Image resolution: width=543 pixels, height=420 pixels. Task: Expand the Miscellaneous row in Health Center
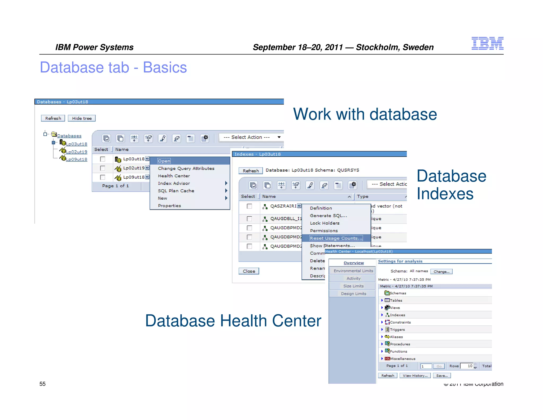pyautogui.click(x=382, y=359)
